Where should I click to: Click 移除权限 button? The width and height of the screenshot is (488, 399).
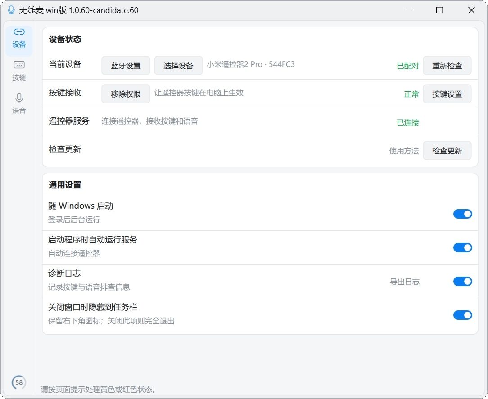coord(126,94)
